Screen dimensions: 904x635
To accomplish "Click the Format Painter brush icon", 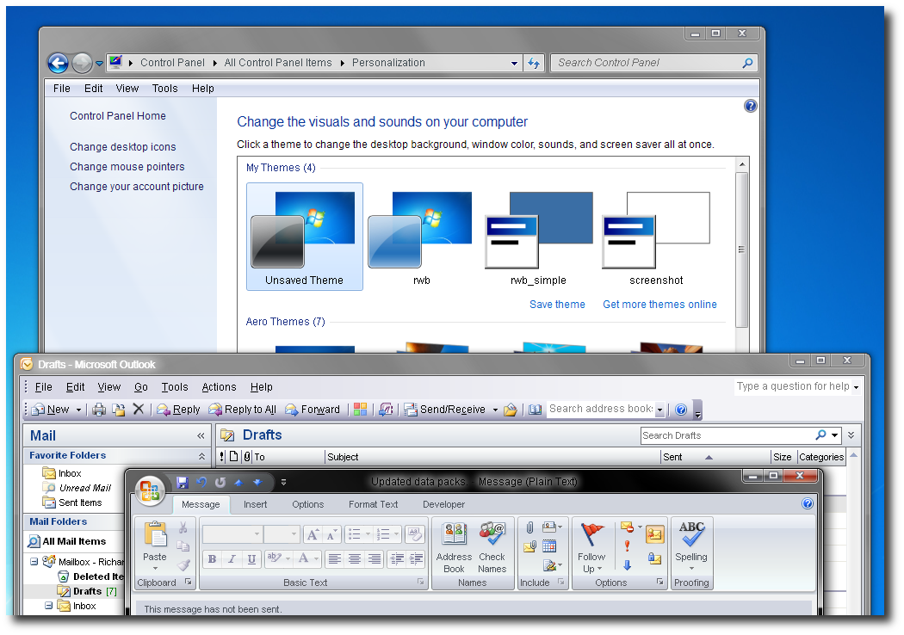I will tap(183, 565).
